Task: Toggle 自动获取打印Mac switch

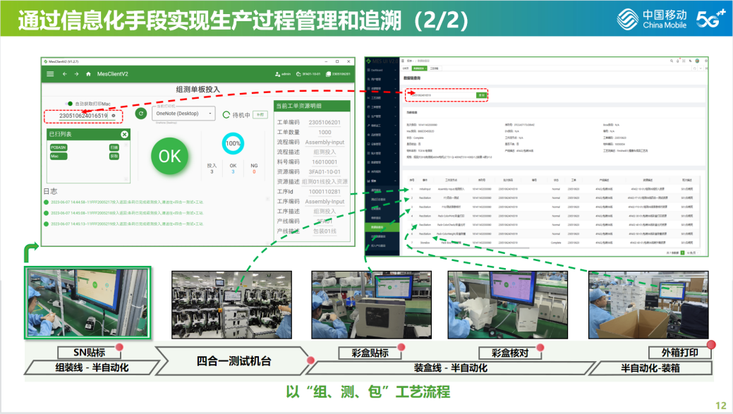Action: coord(70,104)
